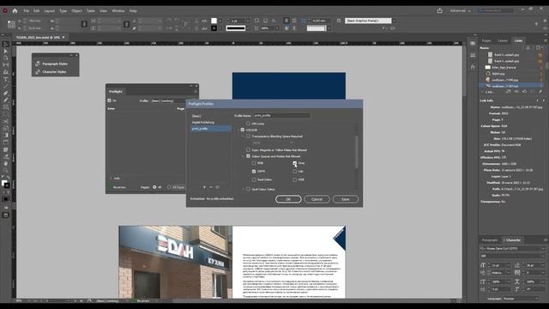Expand Transparency Blending Space Required

[x=244, y=136]
